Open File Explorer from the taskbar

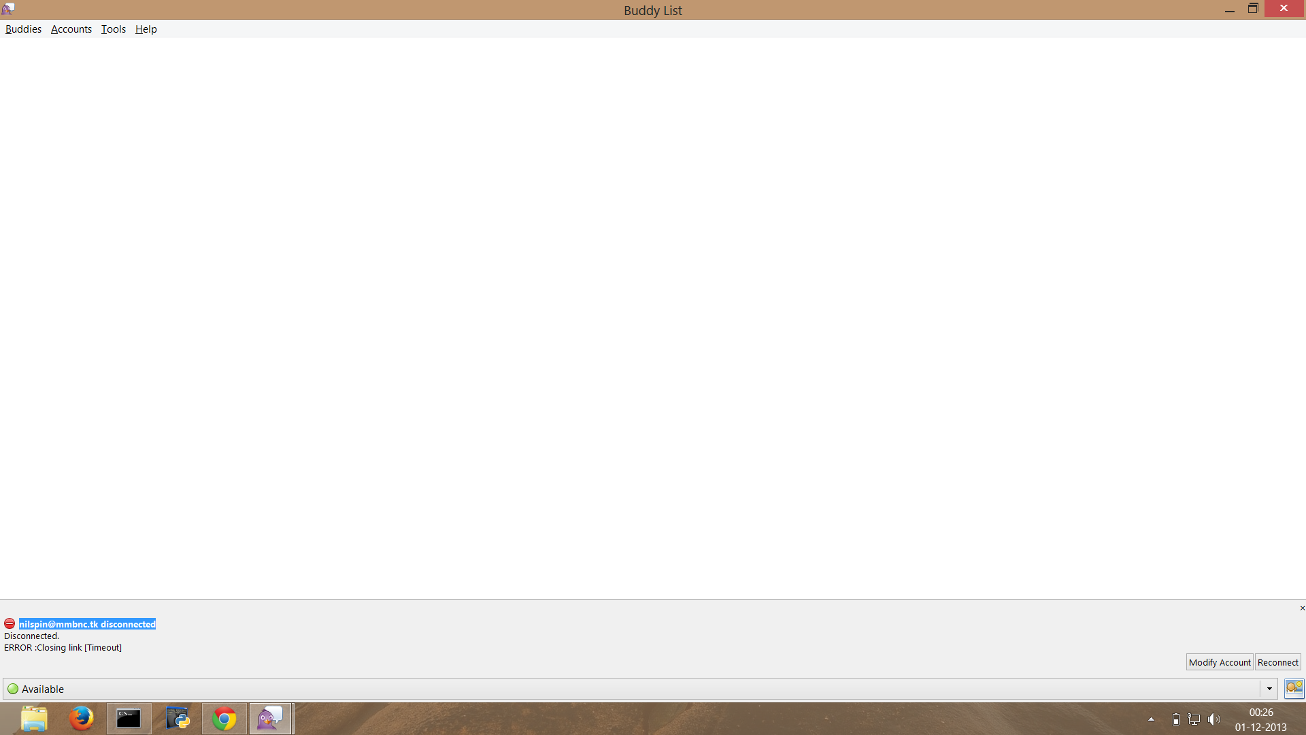34,719
